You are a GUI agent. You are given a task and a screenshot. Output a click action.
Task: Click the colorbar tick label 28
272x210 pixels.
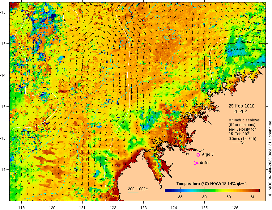[181, 197]
